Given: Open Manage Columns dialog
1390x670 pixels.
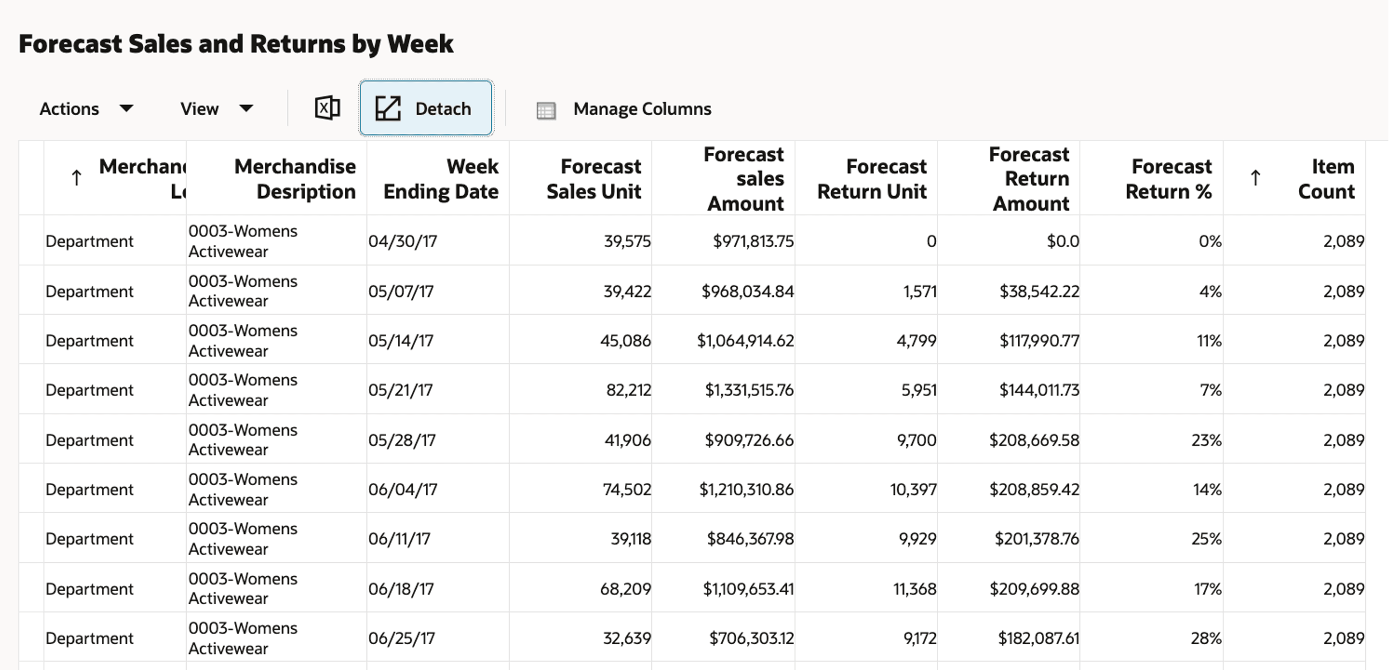Looking at the screenshot, I should [x=641, y=109].
